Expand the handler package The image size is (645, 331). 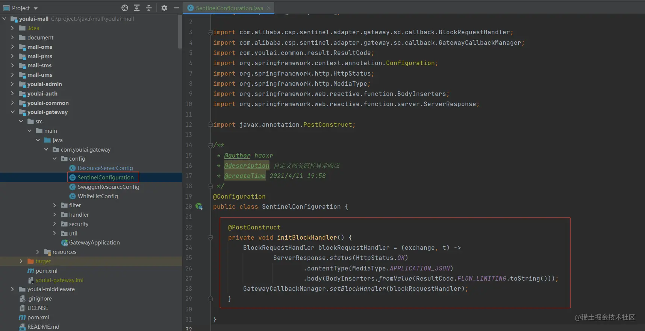[x=55, y=214]
